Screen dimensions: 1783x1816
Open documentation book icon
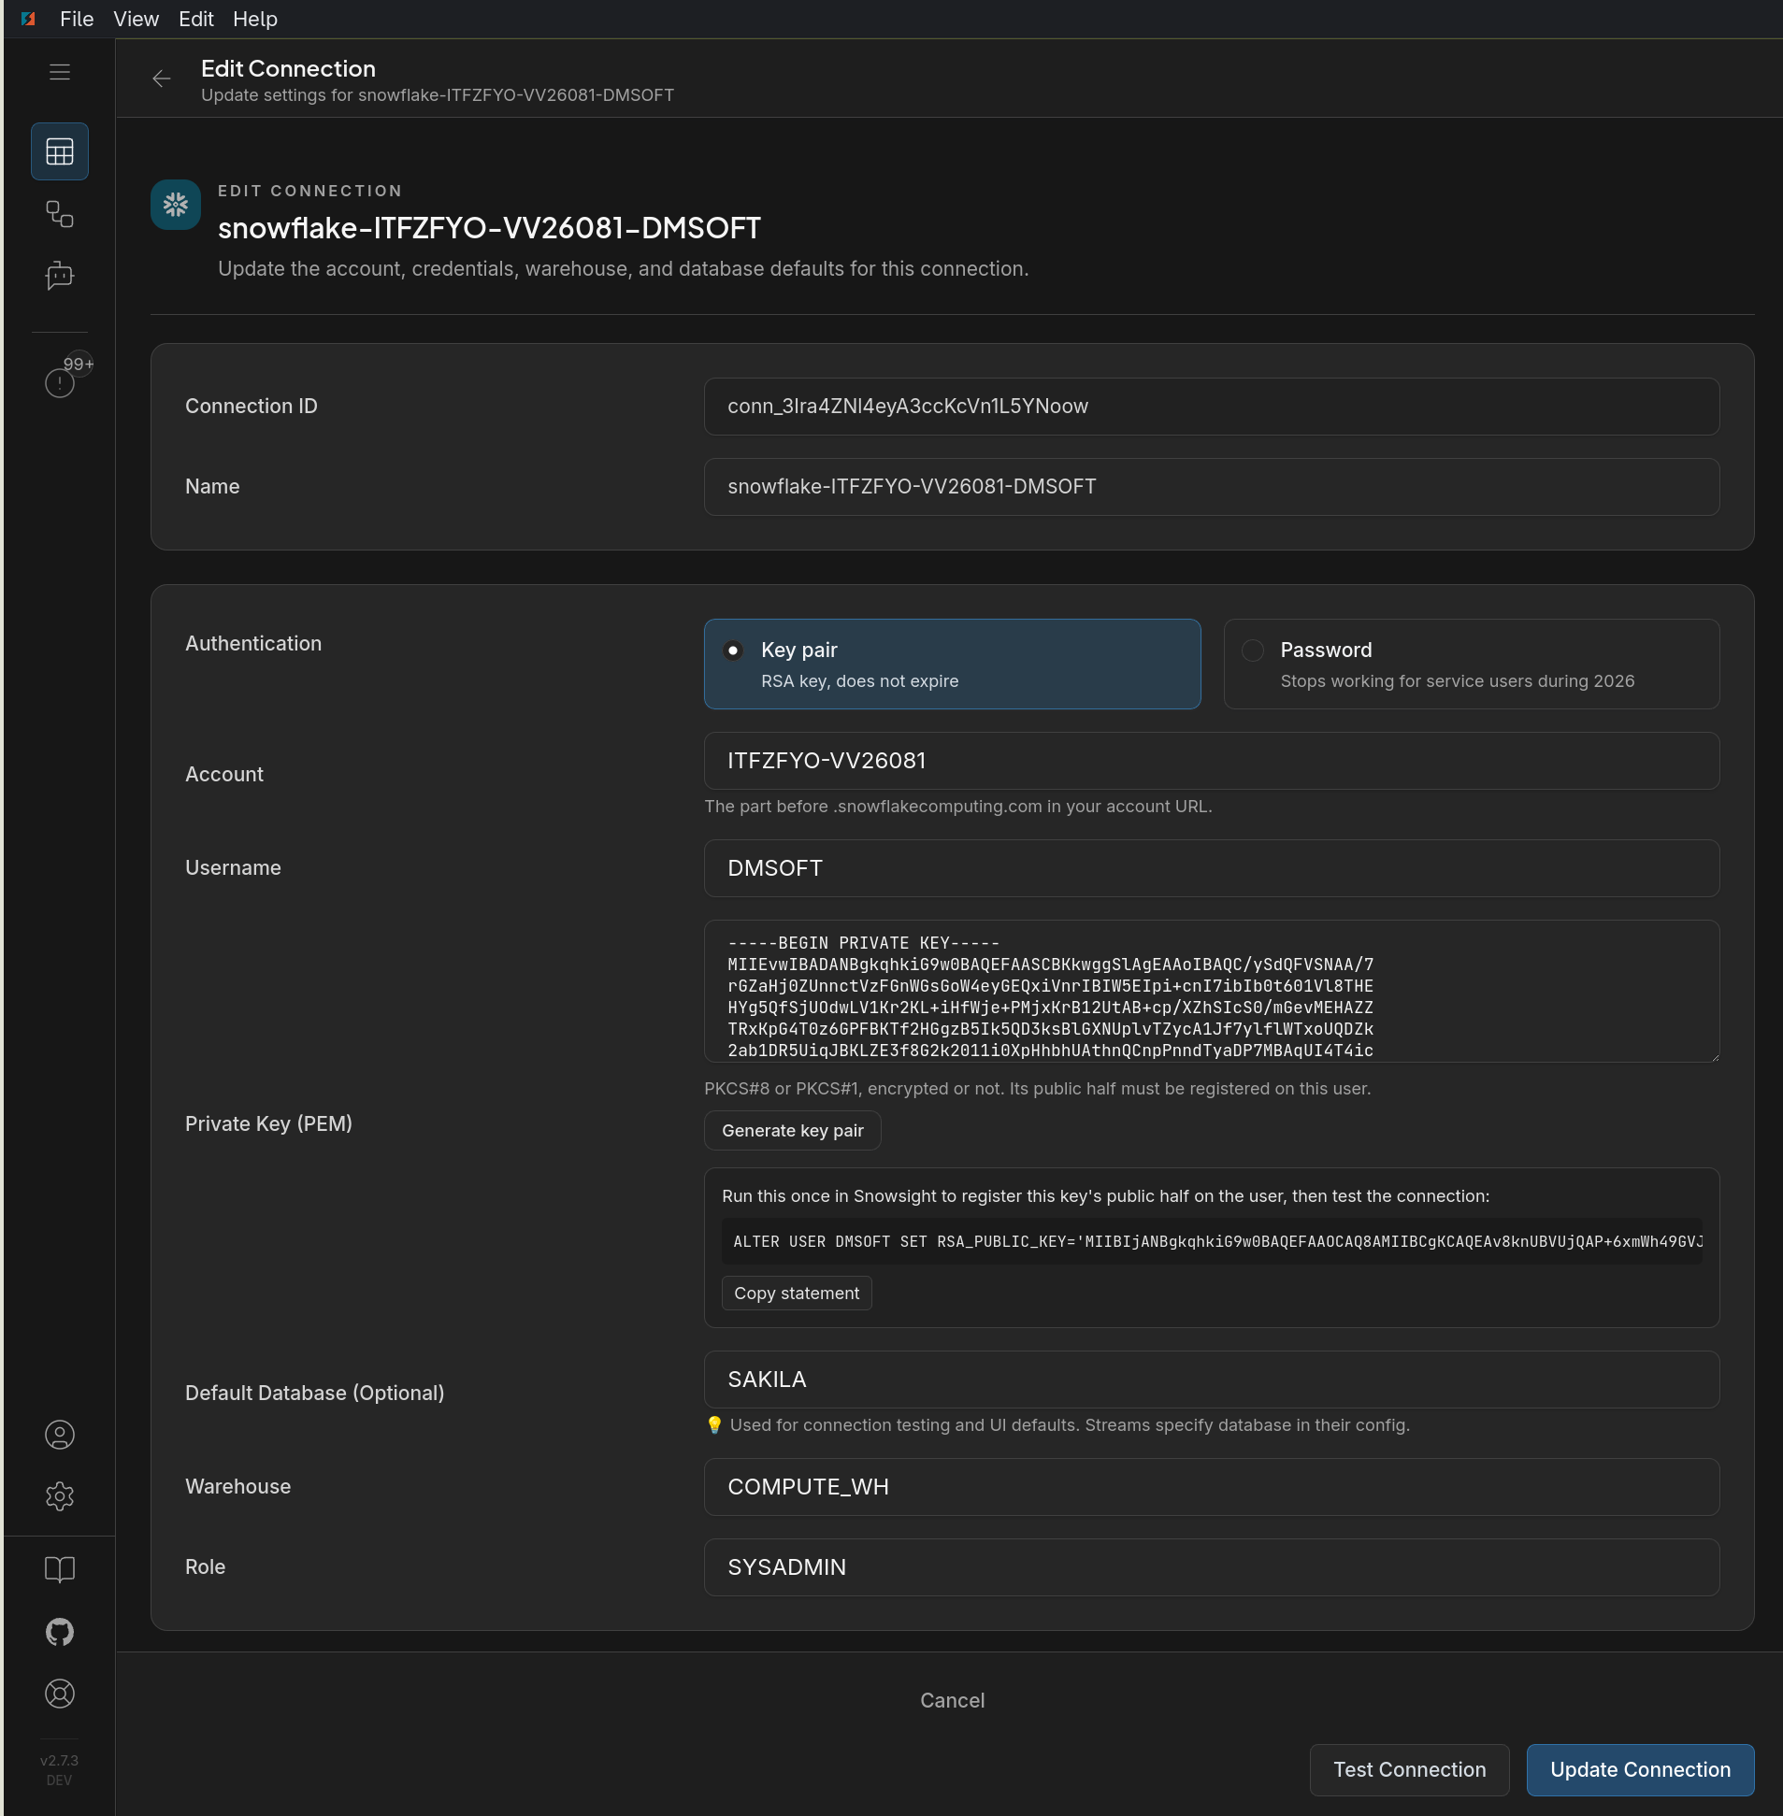(60, 1570)
